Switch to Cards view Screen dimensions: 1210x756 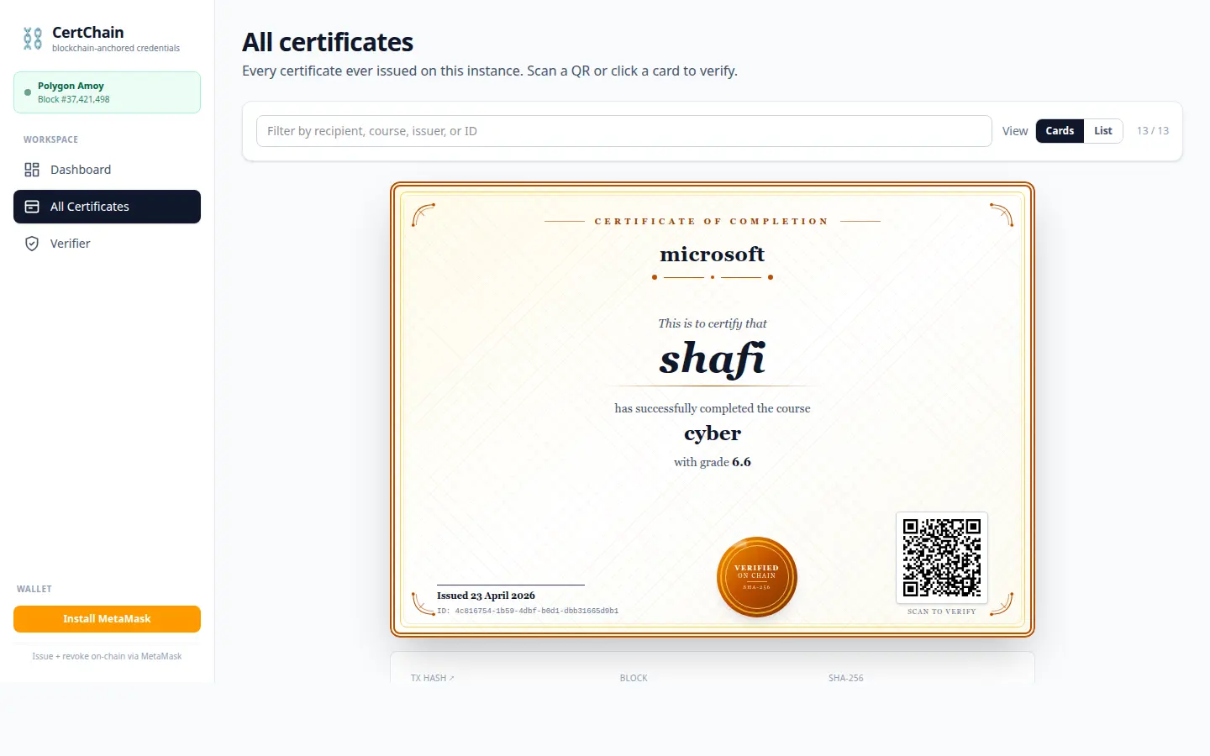[x=1060, y=131]
